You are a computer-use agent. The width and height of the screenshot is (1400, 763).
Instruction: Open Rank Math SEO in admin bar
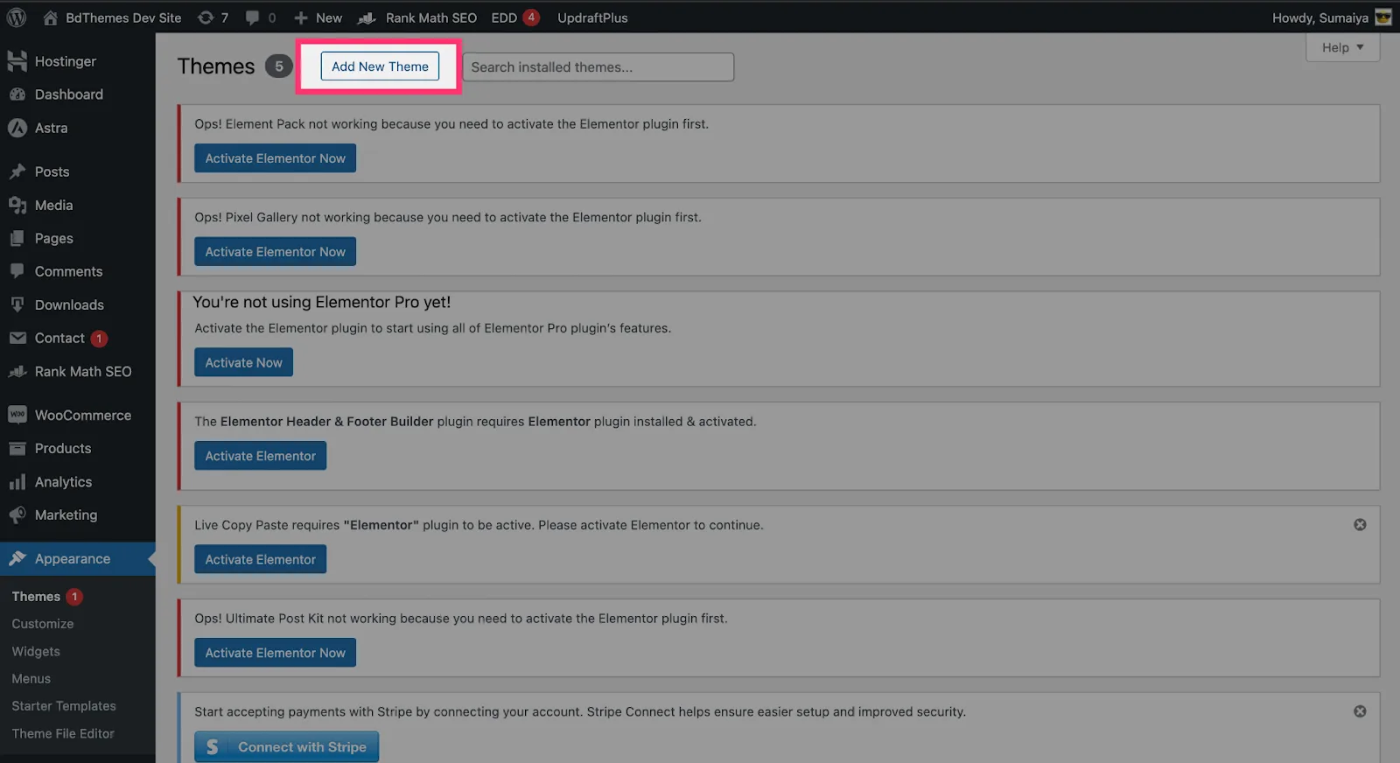coord(418,17)
